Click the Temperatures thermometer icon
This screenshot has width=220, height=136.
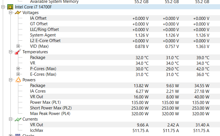(x=18, y=52)
